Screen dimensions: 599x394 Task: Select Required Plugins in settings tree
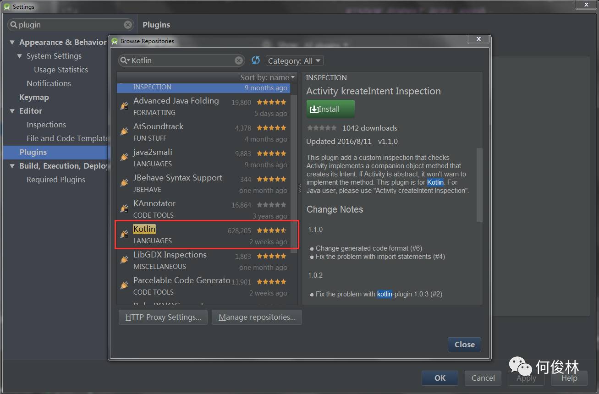(x=56, y=180)
